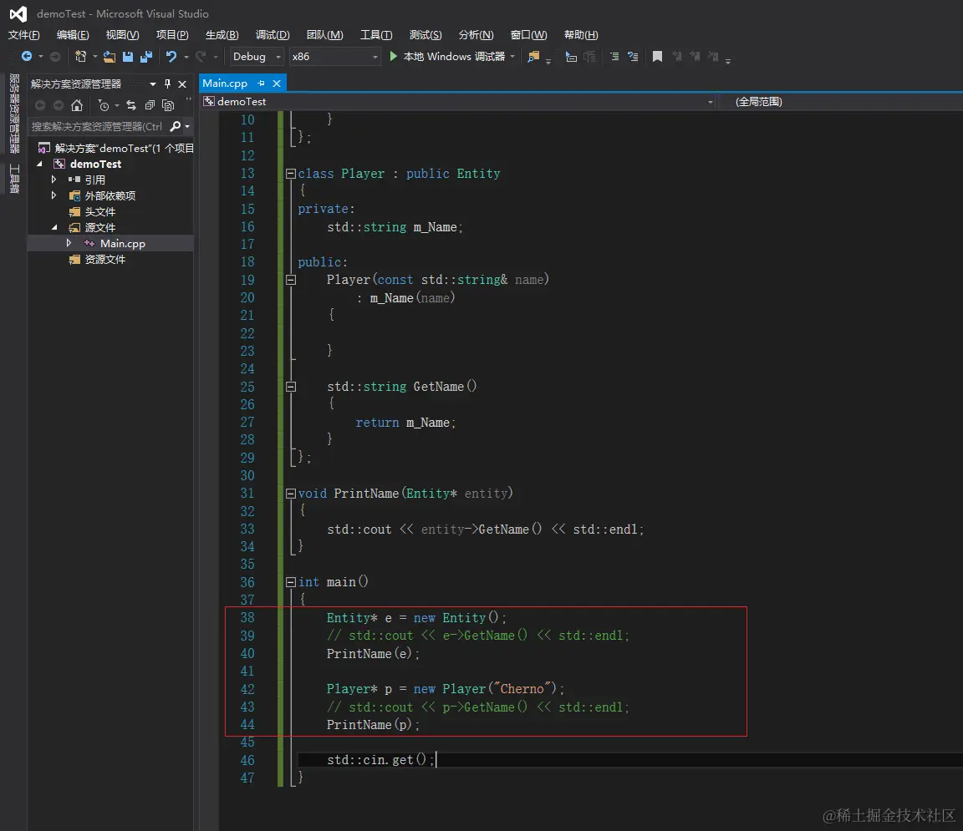Save the current file with the disk icon
Image resolution: width=963 pixels, height=831 pixels.
pyautogui.click(x=128, y=57)
